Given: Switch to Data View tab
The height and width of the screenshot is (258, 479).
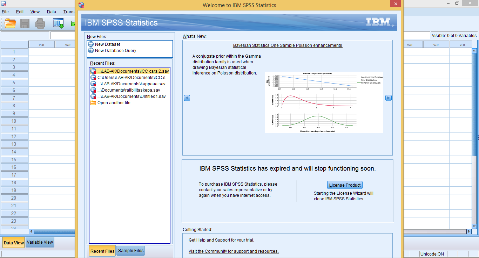Looking at the screenshot, I should (14, 243).
